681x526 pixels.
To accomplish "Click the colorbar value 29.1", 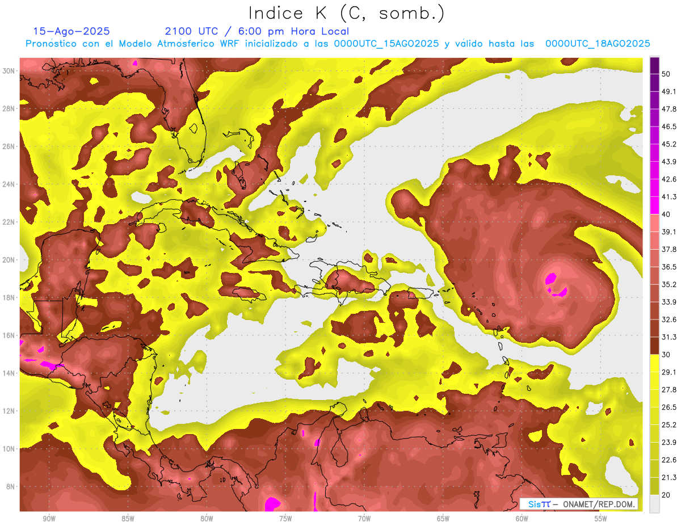I will tap(669, 372).
